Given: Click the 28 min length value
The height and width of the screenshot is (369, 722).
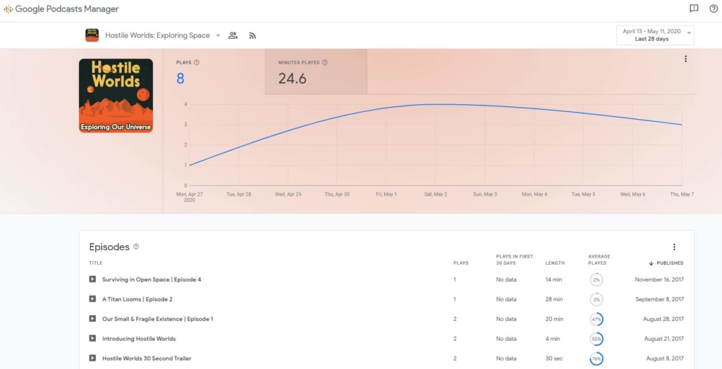Looking at the screenshot, I should 554,299.
